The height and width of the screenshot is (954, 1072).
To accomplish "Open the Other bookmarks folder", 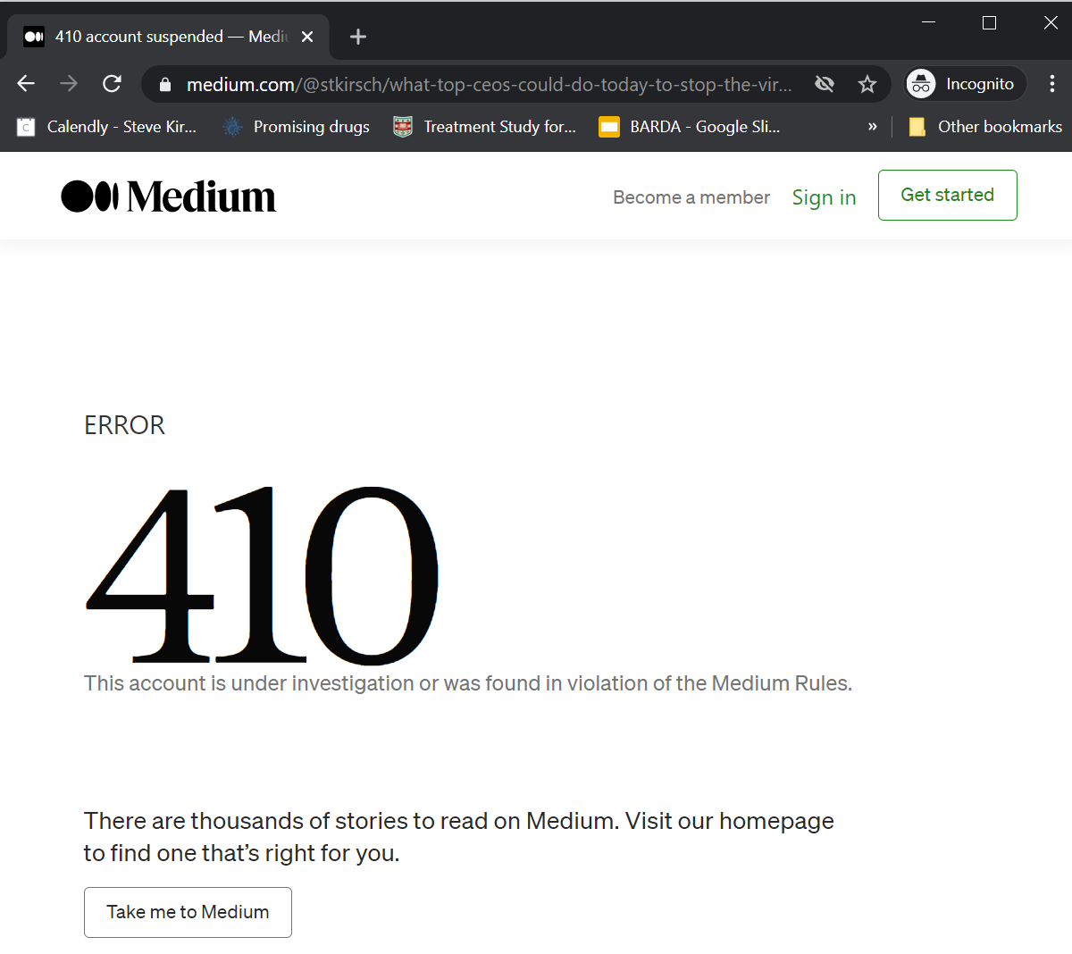I will [985, 127].
